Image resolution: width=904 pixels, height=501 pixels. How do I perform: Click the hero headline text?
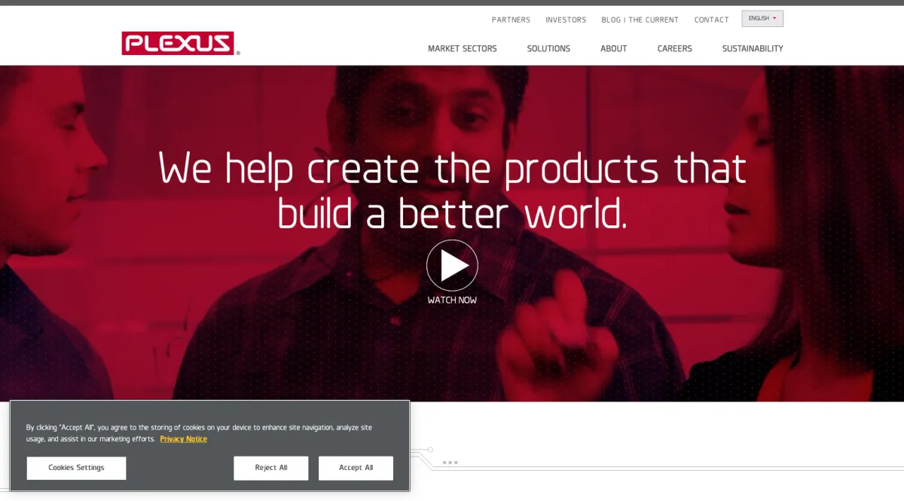(452, 191)
